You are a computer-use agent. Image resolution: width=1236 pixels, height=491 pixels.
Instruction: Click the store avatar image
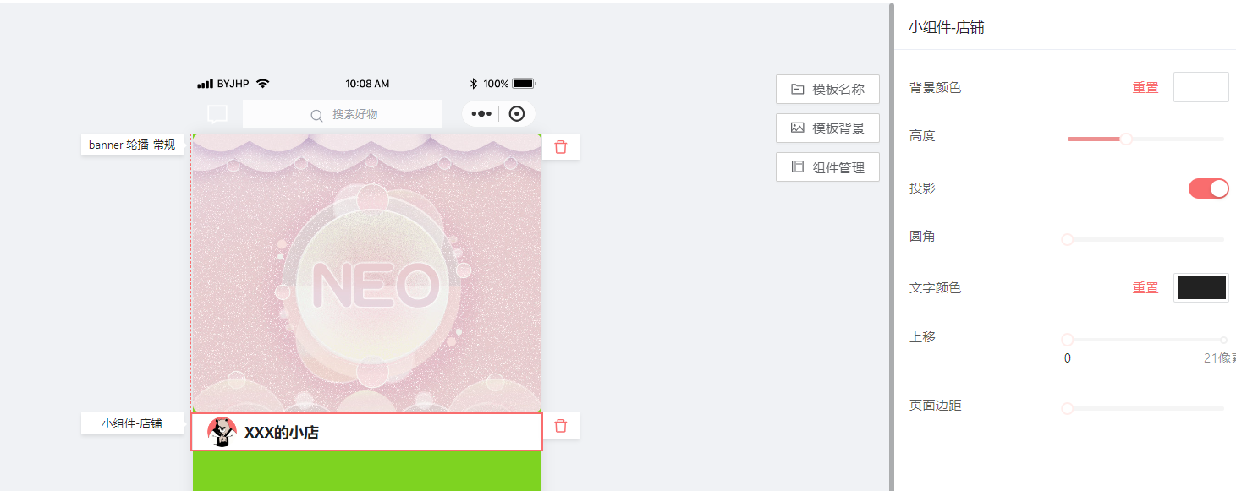pos(222,432)
